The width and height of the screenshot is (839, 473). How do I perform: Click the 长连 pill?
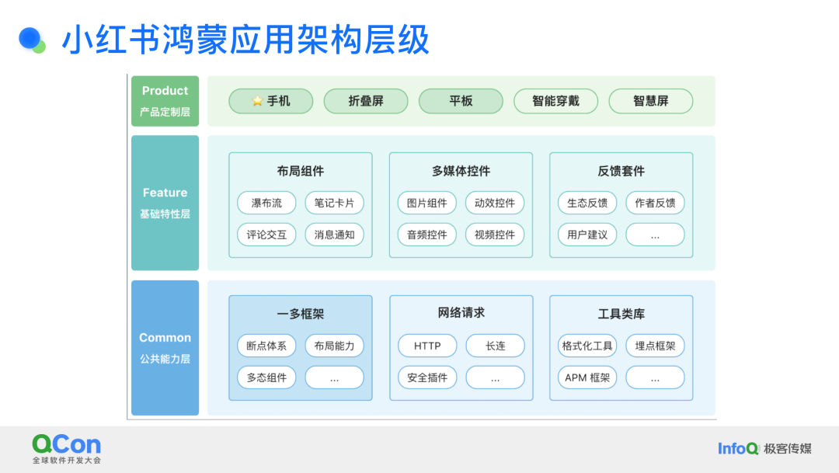(496, 346)
